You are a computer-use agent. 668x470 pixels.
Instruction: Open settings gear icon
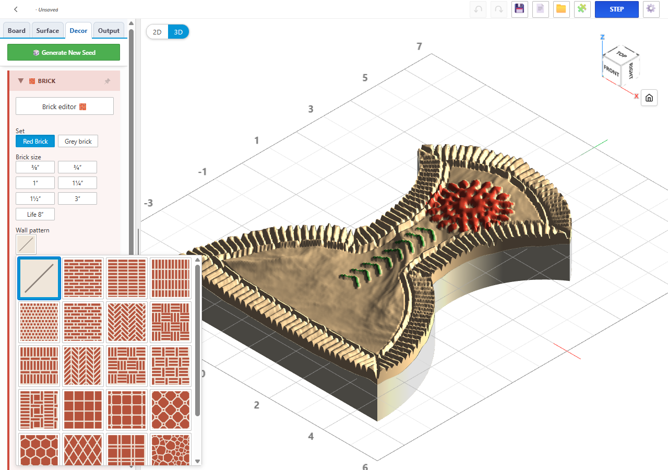point(651,9)
